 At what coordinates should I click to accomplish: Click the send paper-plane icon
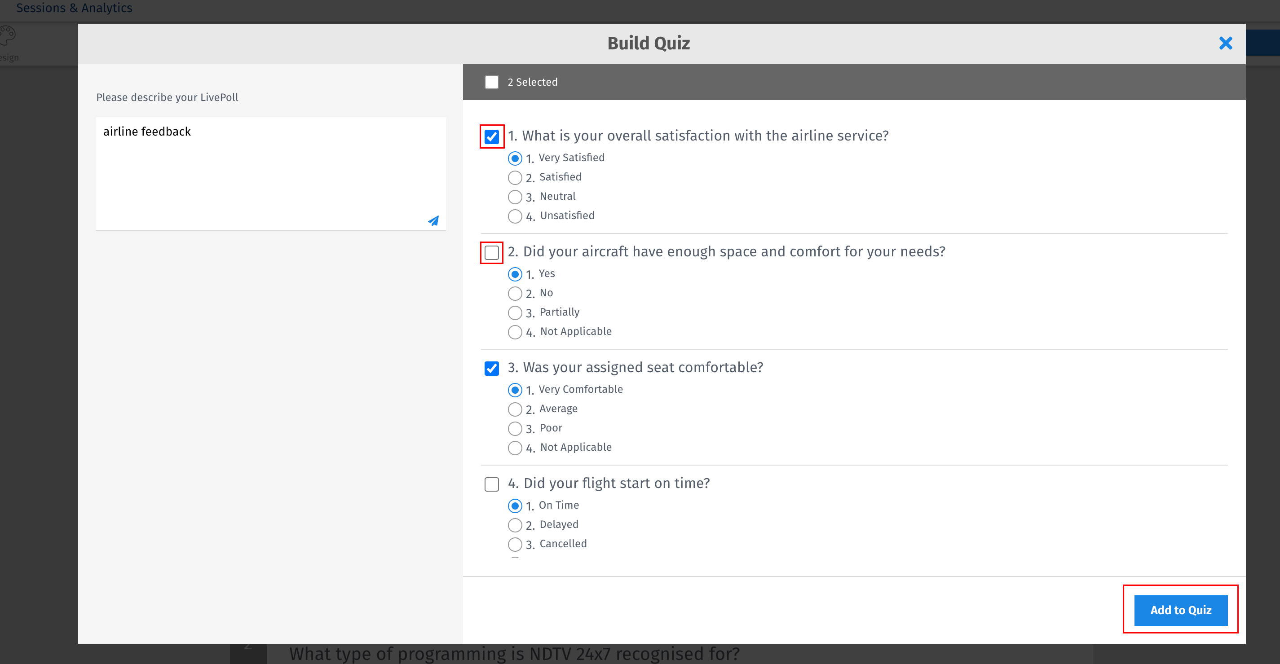click(x=433, y=221)
